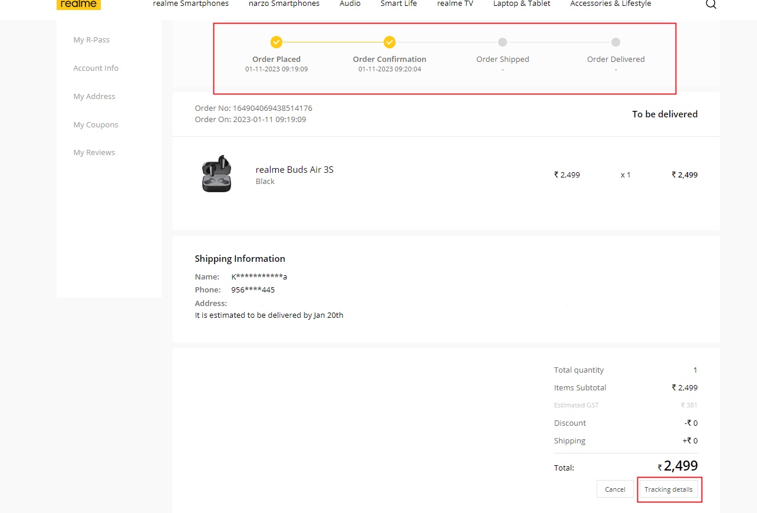757x513 pixels.
Task: Open the Accessories & Lifestyle menu
Action: click(610, 4)
